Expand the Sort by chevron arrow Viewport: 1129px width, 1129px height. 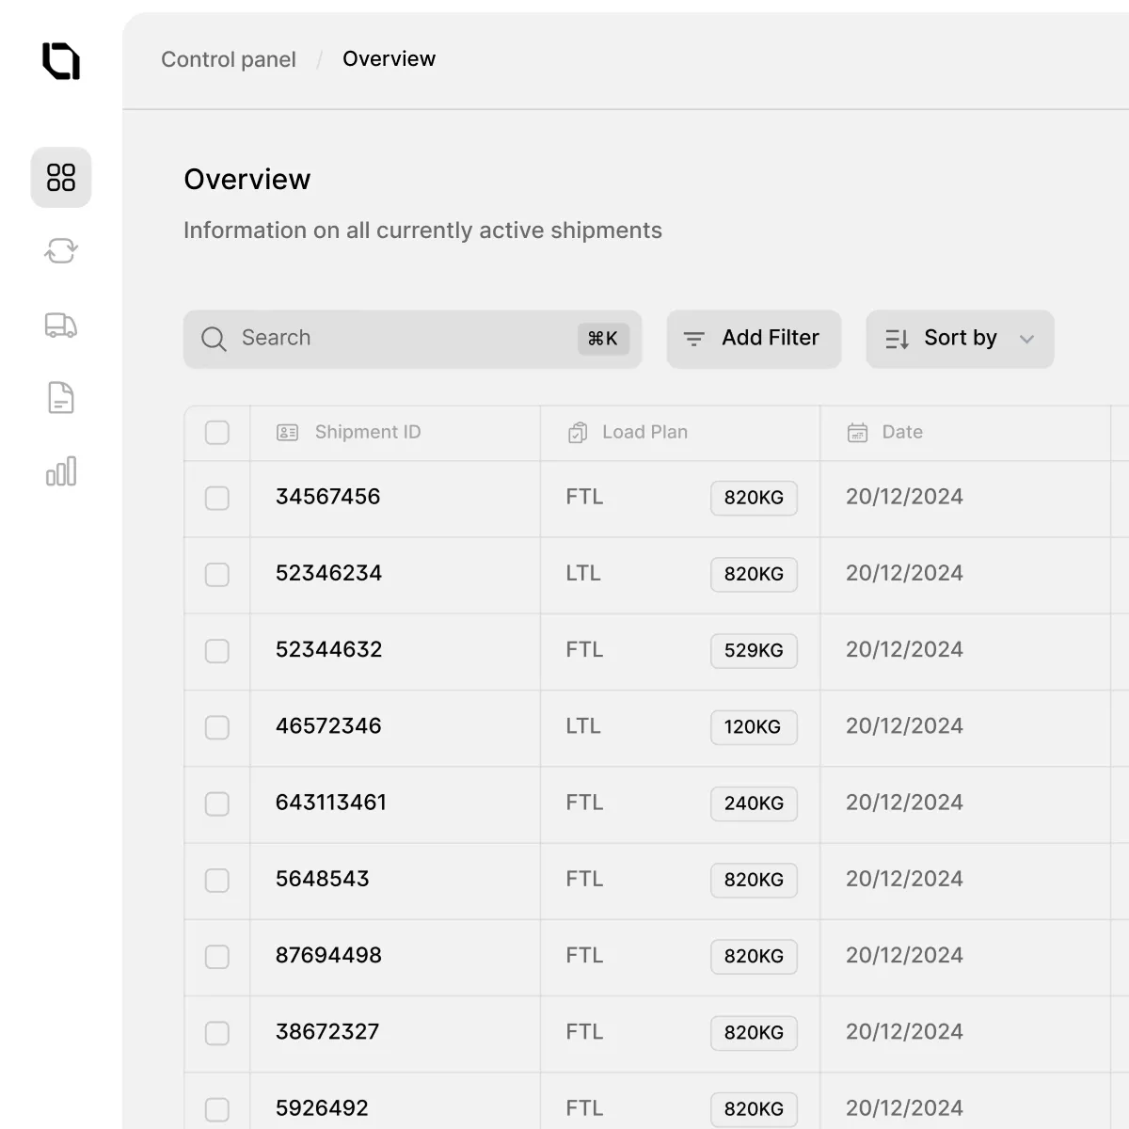pyautogui.click(x=1027, y=339)
